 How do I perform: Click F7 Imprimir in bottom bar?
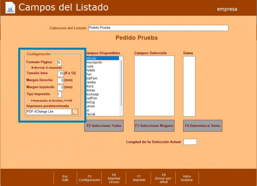point(139,178)
